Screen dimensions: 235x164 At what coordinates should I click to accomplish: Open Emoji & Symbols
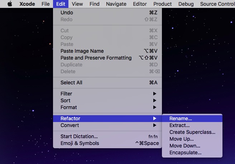click(107, 143)
